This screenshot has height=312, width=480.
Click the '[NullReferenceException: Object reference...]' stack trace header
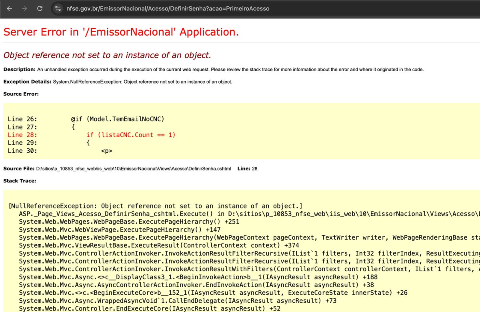click(x=155, y=206)
